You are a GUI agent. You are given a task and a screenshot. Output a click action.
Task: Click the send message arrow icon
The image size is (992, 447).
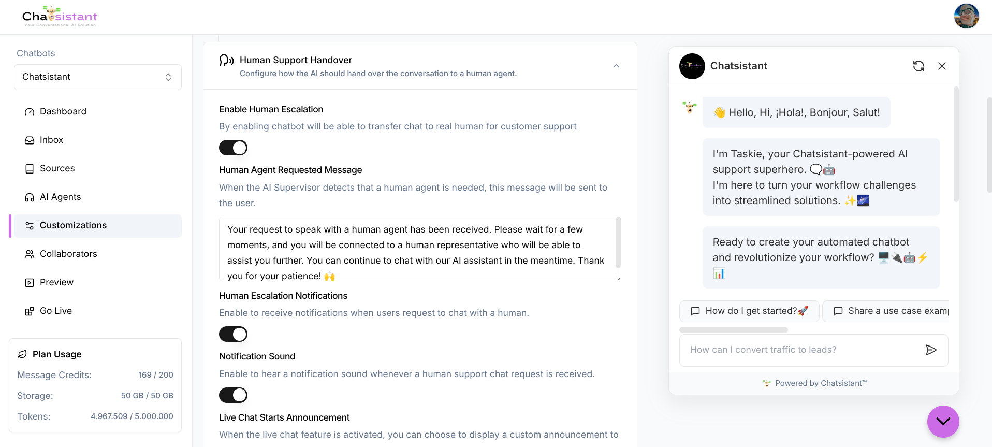(931, 350)
